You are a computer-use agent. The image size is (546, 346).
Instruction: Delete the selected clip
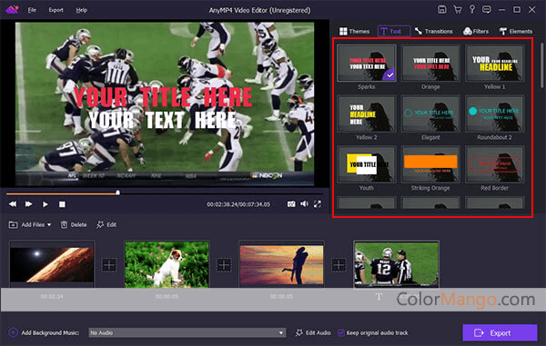pos(74,224)
